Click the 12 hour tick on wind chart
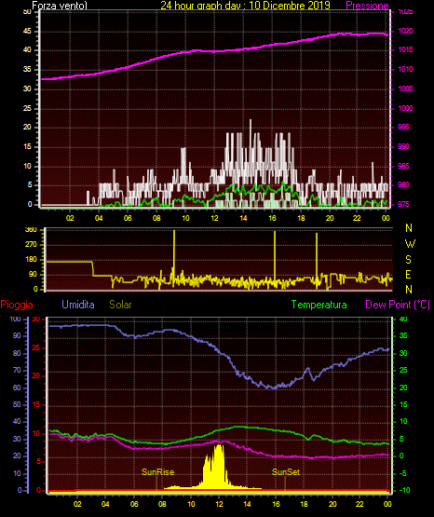Image resolution: width=434 pixels, height=517 pixels. 214,218
